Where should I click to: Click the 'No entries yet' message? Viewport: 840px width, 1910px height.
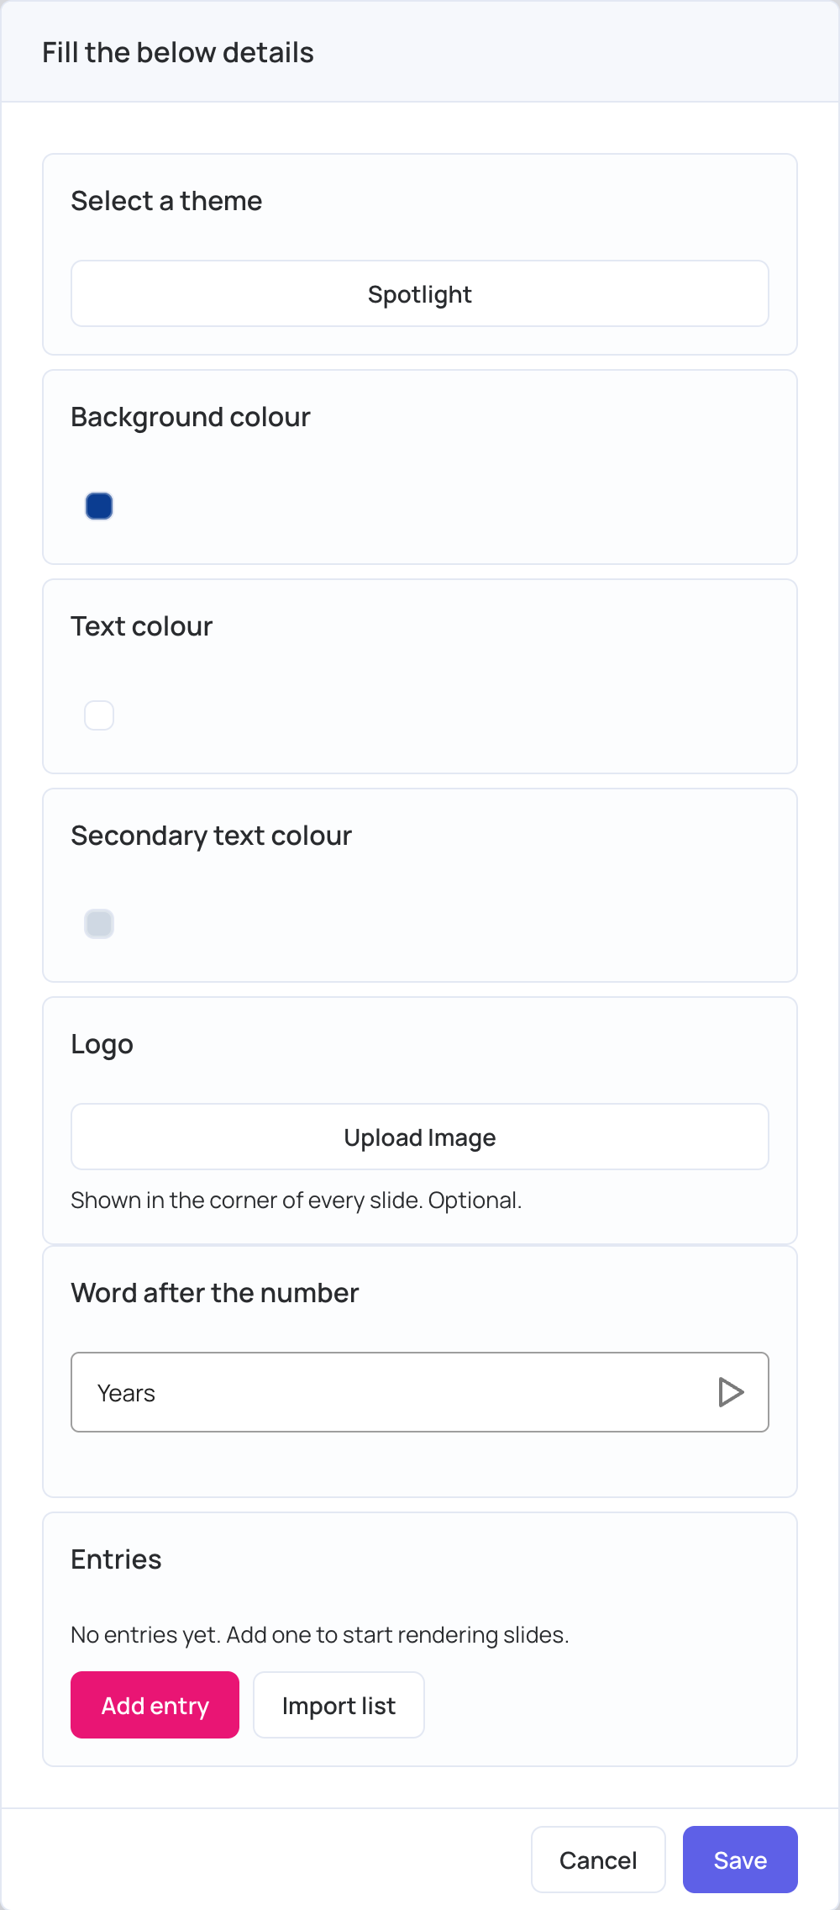coord(320,1635)
